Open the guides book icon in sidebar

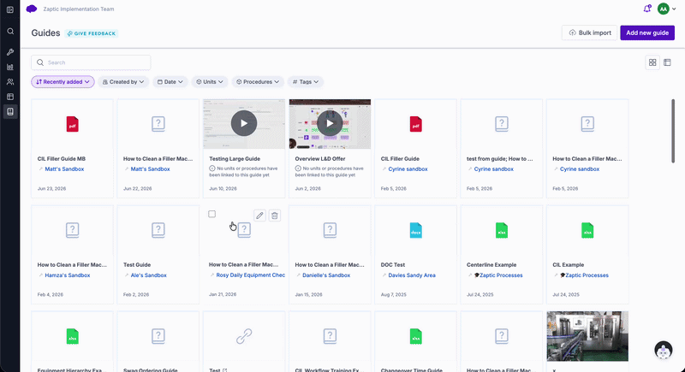10,112
